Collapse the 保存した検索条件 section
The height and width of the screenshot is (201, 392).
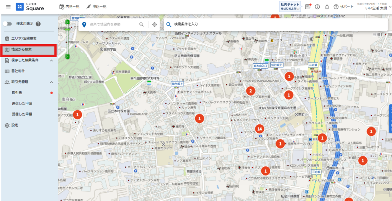(x=52, y=60)
